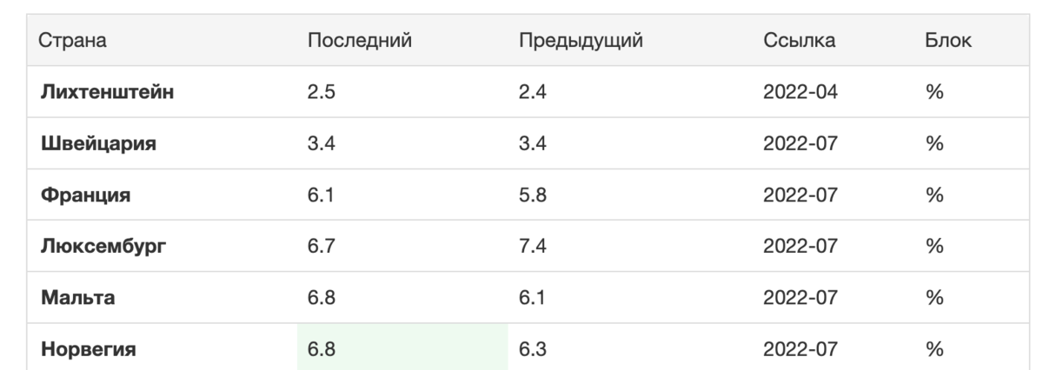Click Лихтенштейн's latest value 2.5
The image size is (1043, 370).
[x=322, y=91]
